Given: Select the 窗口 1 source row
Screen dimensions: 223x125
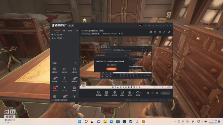Looking at the screenshot, I should pyautogui.click(x=65, y=38).
